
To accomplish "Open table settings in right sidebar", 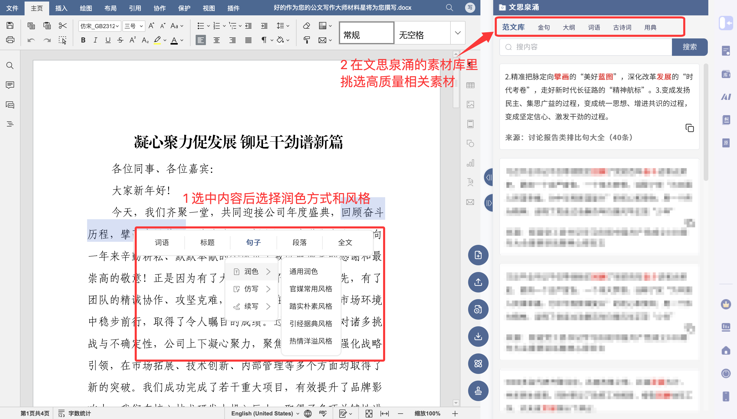I will 470,85.
